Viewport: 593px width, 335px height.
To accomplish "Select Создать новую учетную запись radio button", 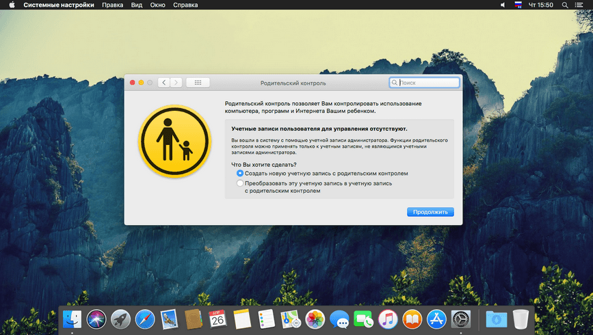I will pos(240,173).
